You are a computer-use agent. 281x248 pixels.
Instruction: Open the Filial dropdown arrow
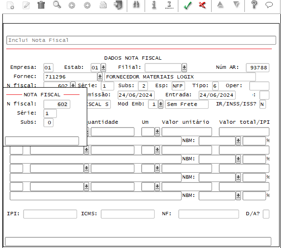click(184, 67)
